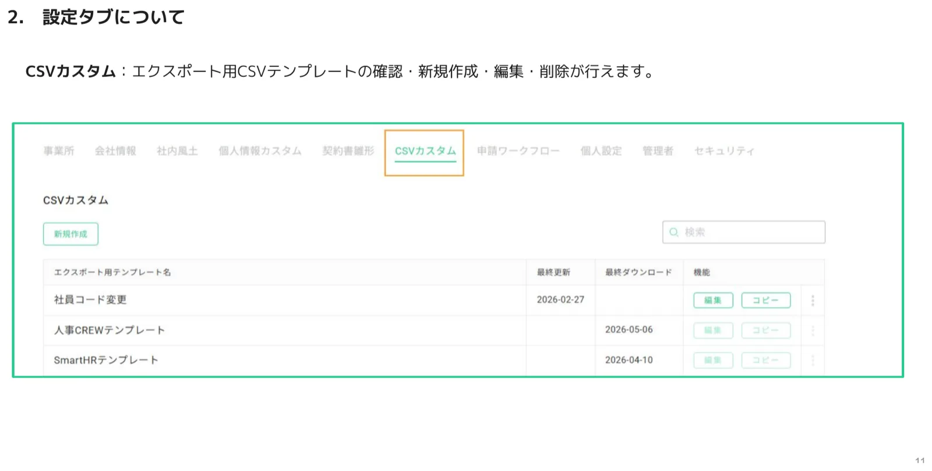Go to the セキュリティ tab
This screenshot has height=471, width=932.
(x=724, y=151)
